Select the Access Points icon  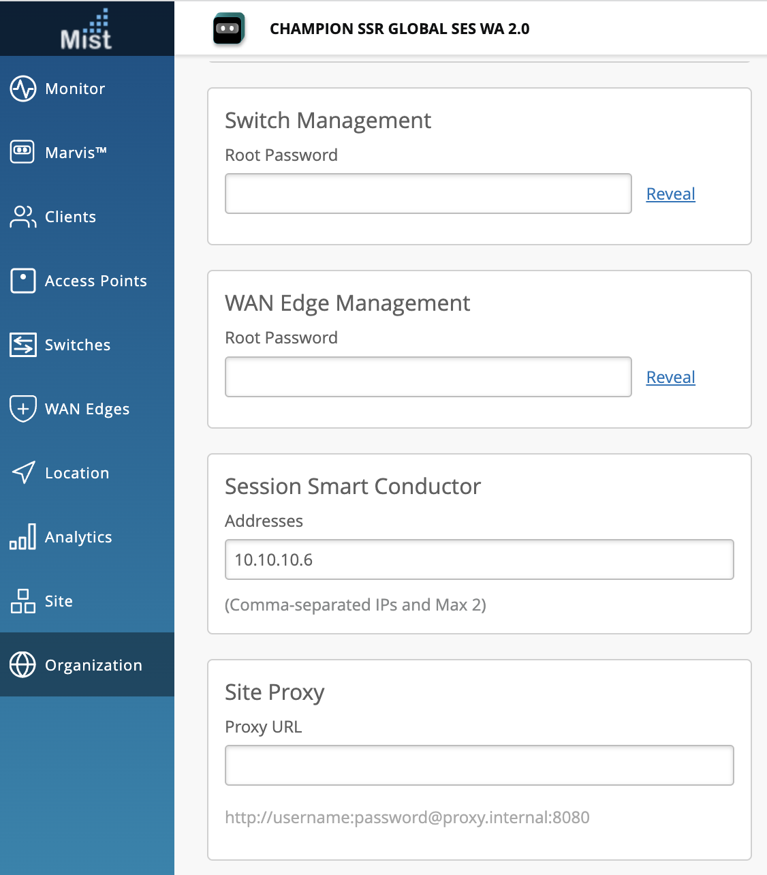tap(23, 280)
